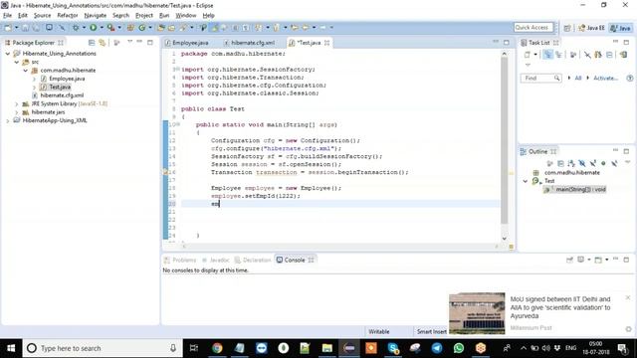This screenshot has height=358, width=637.
Task: Collapse the com.madhu.hibernate package node
Action: (x=26, y=71)
